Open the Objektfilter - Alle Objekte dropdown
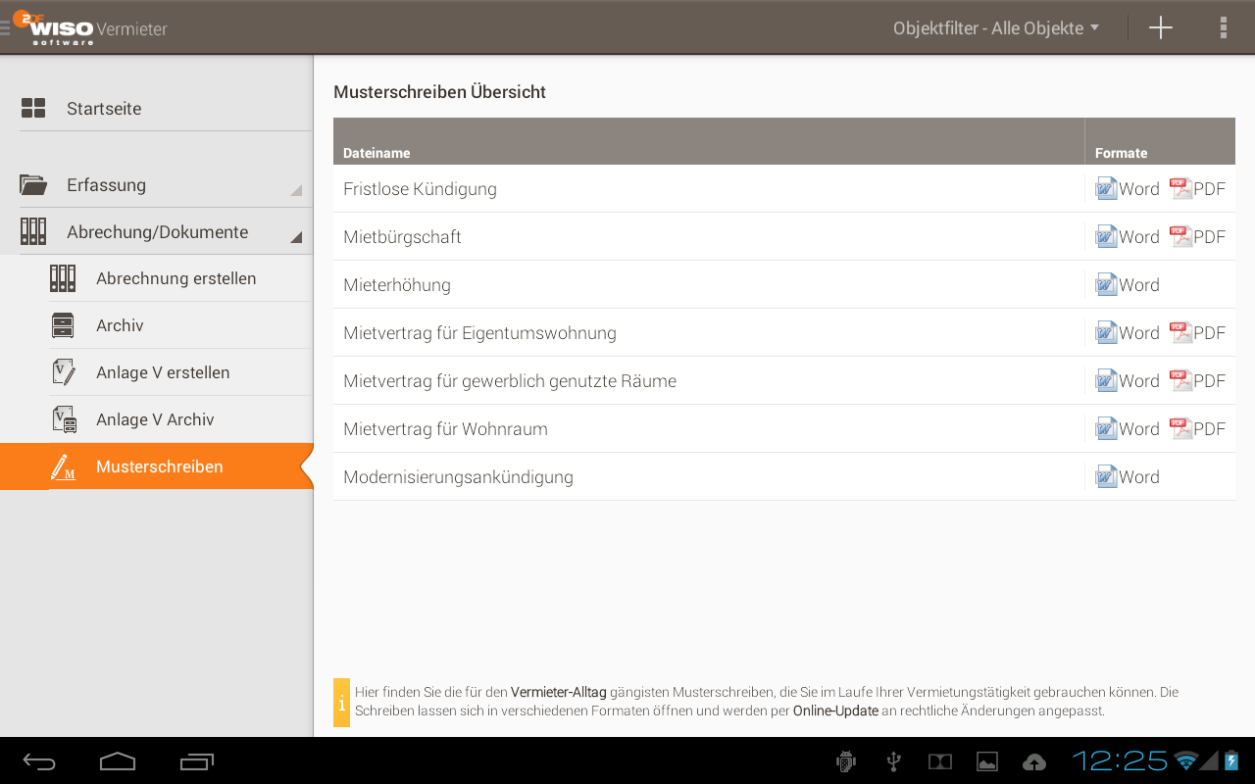The width and height of the screenshot is (1255, 784). [996, 28]
